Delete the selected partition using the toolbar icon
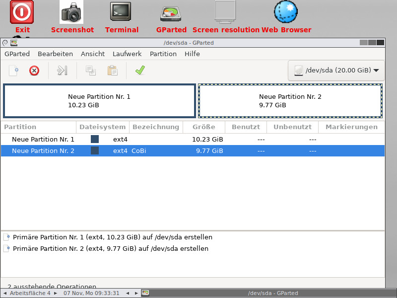 click(x=34, y=71)
